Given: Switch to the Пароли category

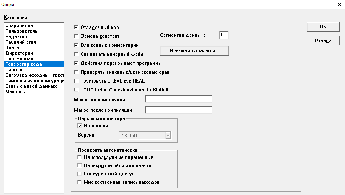Looking at the screenshot, I should coord(14,70).
